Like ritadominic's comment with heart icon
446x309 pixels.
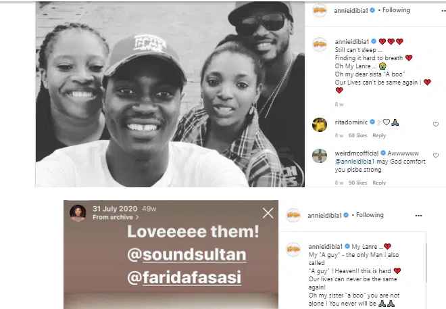coord(435,124)
